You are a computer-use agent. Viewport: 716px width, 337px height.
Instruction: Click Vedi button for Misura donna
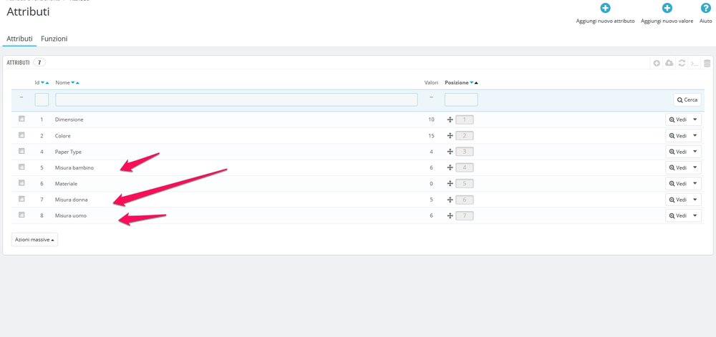tap(677, 200)
